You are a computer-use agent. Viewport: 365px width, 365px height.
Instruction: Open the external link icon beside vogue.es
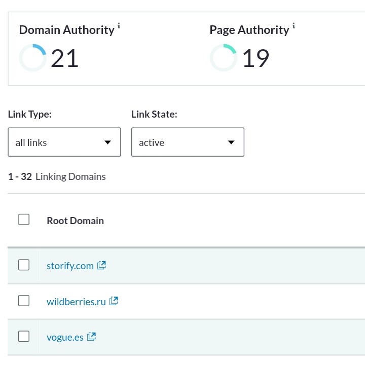point(91,337)
